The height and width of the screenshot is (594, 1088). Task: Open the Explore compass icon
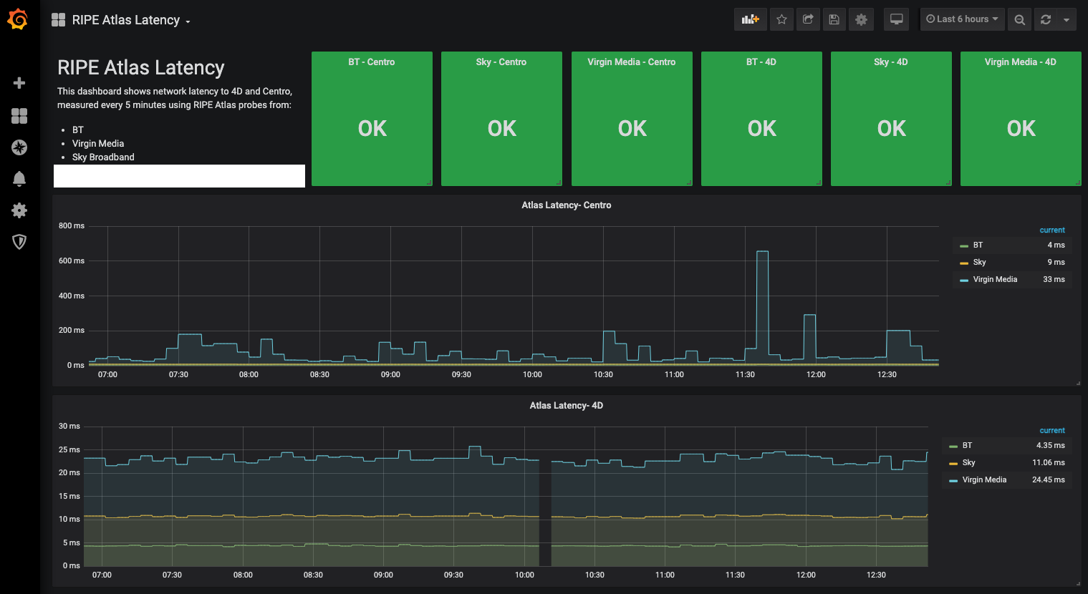(19, 147)
